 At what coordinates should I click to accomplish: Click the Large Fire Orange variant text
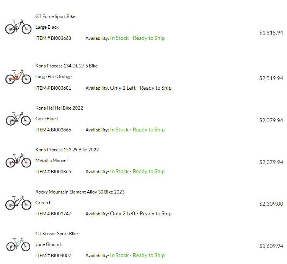(x=54, y=77)
